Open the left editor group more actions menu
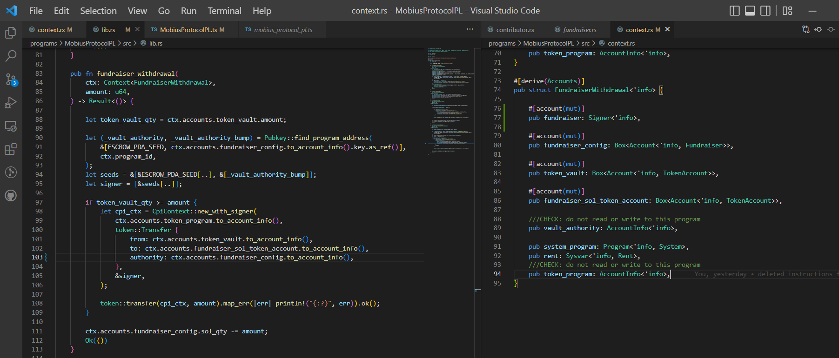Screen dimensions: 839x358 pos(470,29)
